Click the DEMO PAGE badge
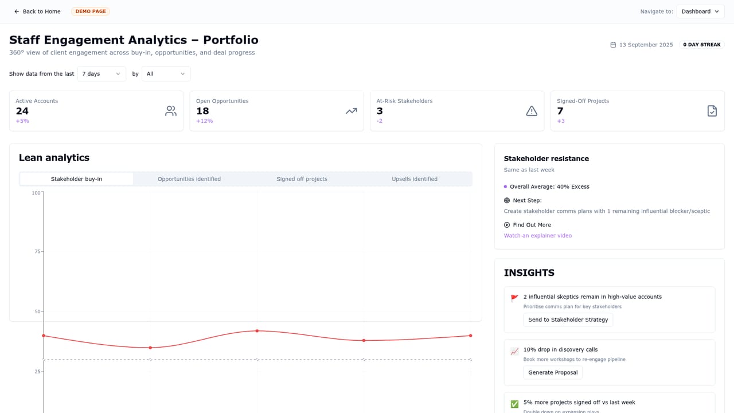Image resolution: width=734 pixels, height=413 pixels. tap(91, 11)
